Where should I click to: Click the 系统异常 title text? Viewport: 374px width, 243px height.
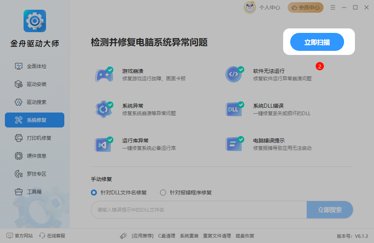[133, 106]
